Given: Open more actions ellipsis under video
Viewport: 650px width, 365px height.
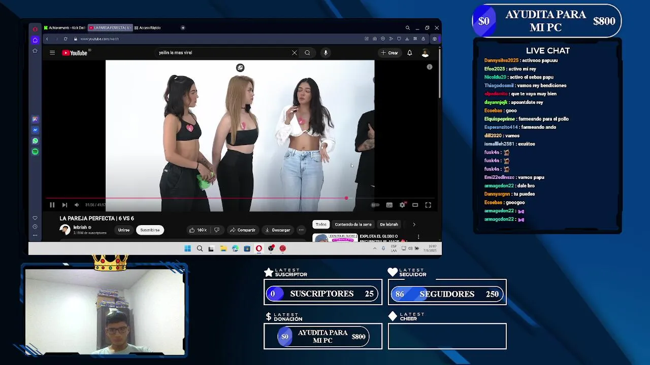Looking at the screenshot, I should [x=301, y=230].
